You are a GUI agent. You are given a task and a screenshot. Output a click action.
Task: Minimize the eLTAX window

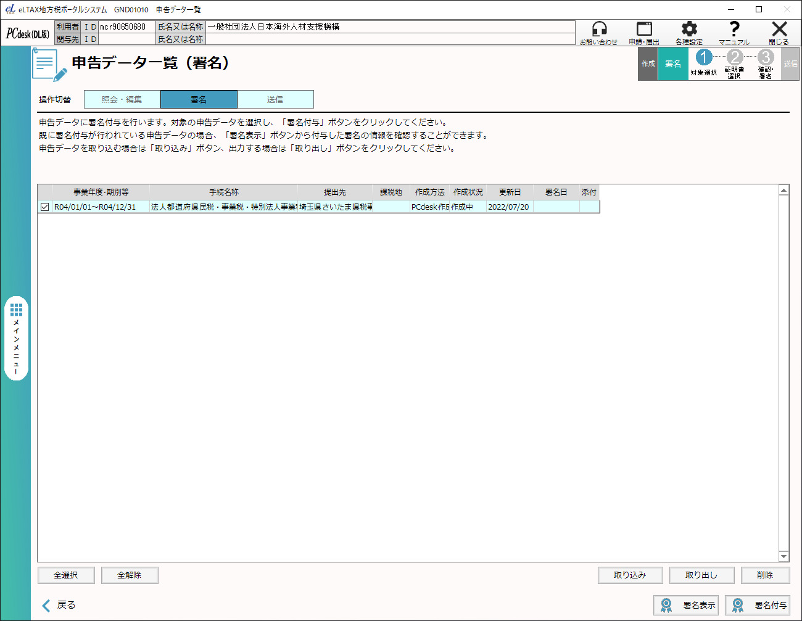point(731,9)
